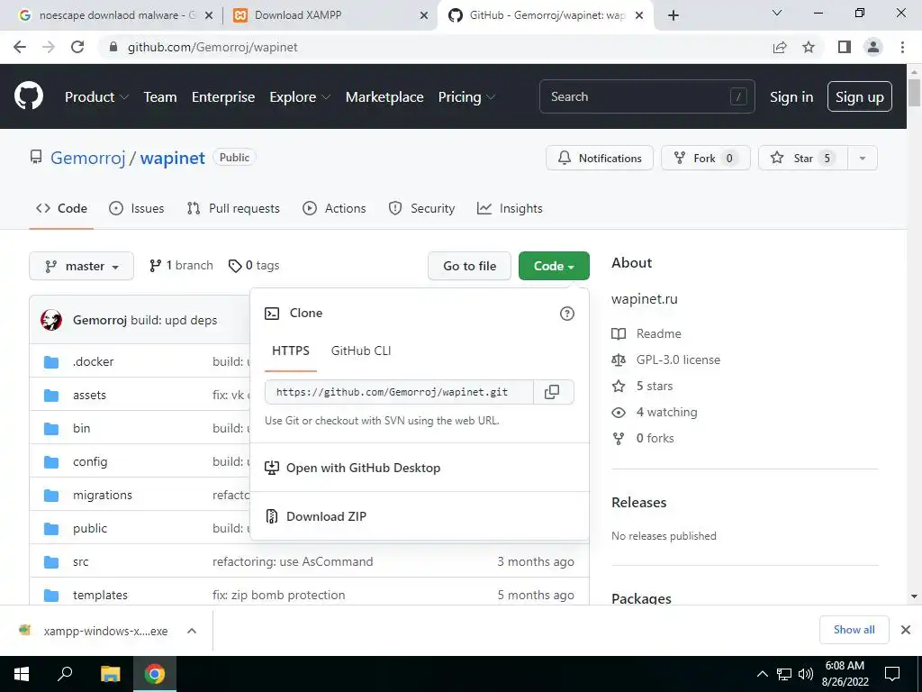This screenshot has height=692, width=922.
Task: Focus the GitHub search field
Action: pos(646,96)
